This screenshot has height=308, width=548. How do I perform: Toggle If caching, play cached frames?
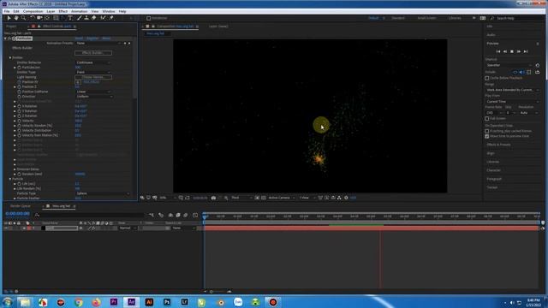[x=487, y=131]
